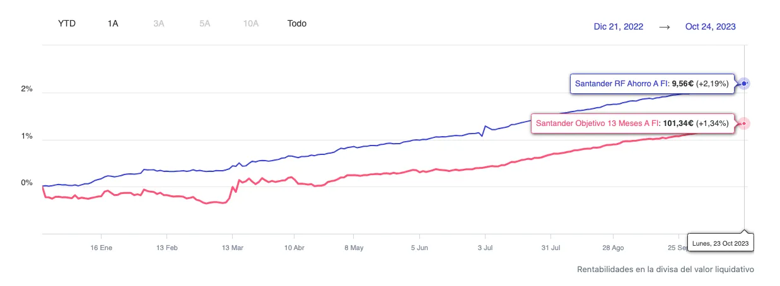Choose the 3A range option
780x286 pixels.
coord(158,23)
